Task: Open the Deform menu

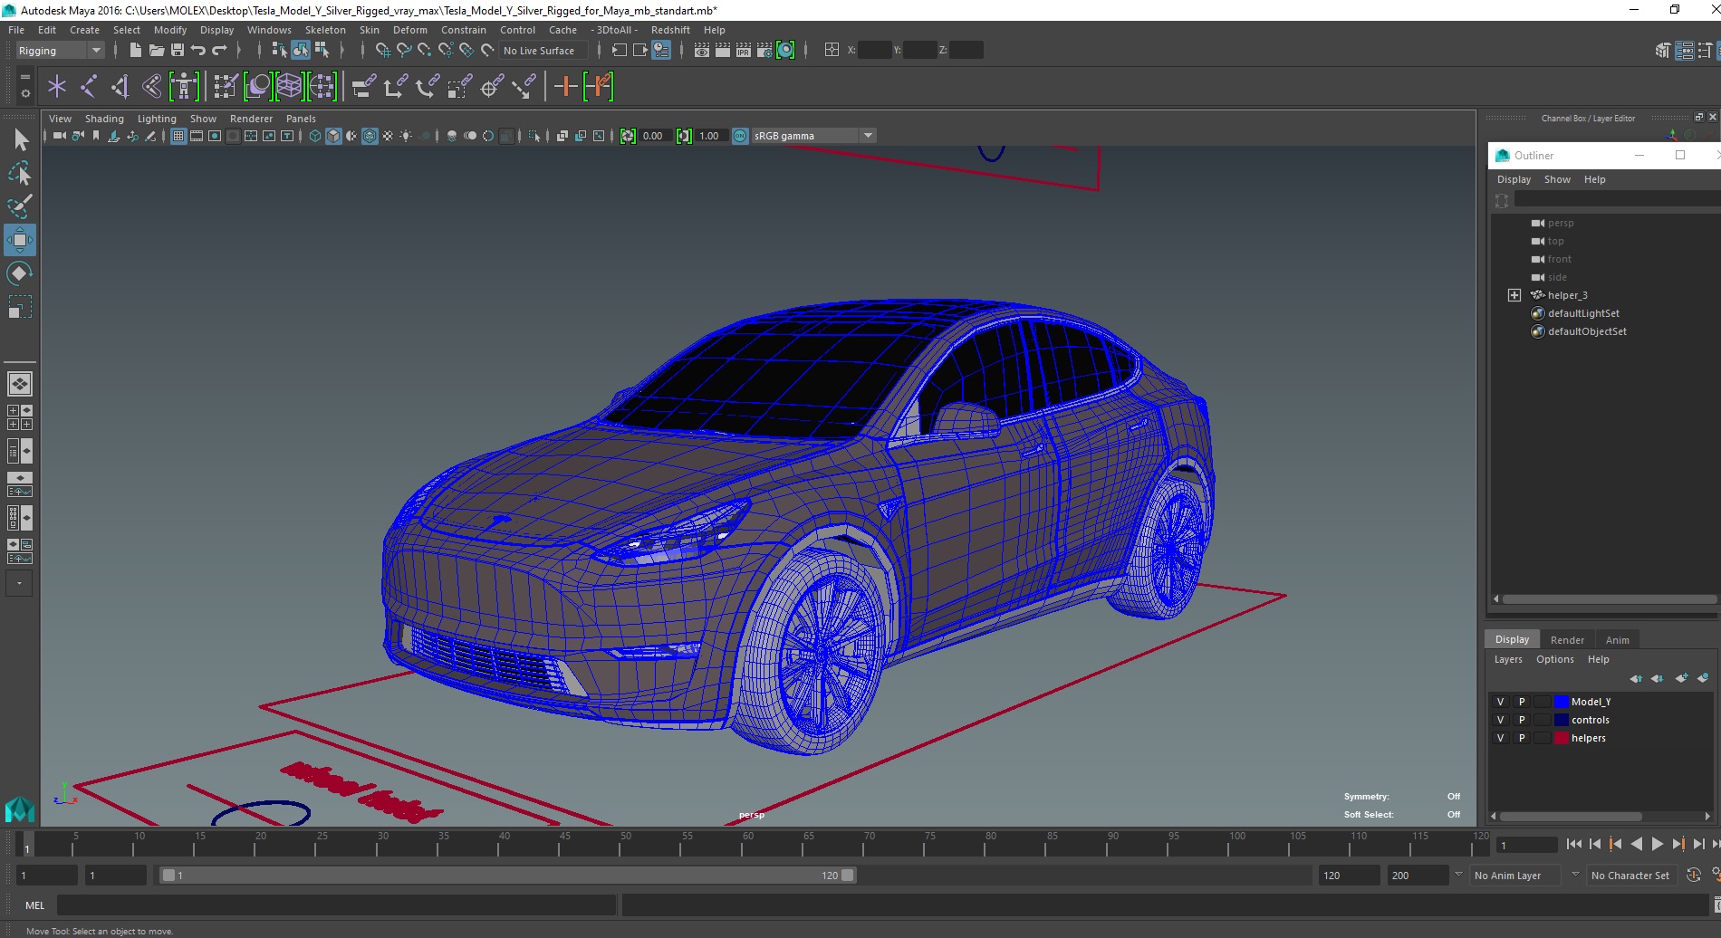Action: 409,30
